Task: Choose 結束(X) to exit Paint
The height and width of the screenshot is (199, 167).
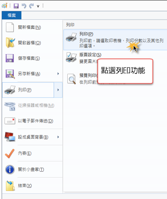Action: 32,186
